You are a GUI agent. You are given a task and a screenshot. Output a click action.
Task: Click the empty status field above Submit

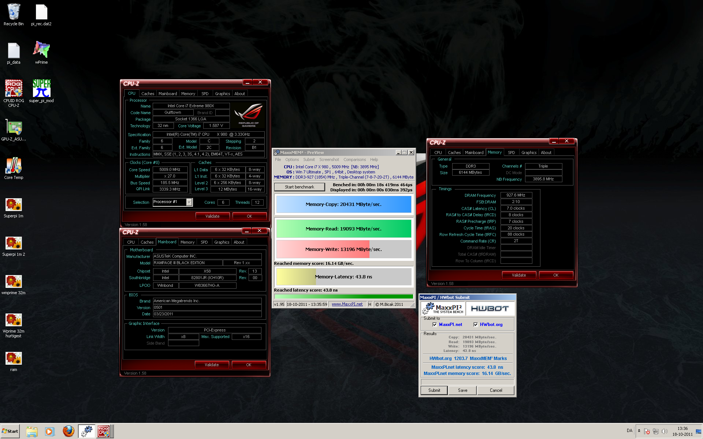[x=468, y=382]
